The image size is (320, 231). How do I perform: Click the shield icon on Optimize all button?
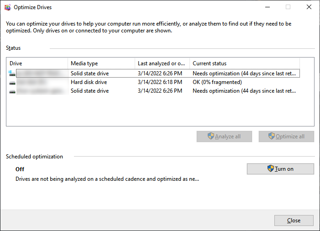point(272,136)
